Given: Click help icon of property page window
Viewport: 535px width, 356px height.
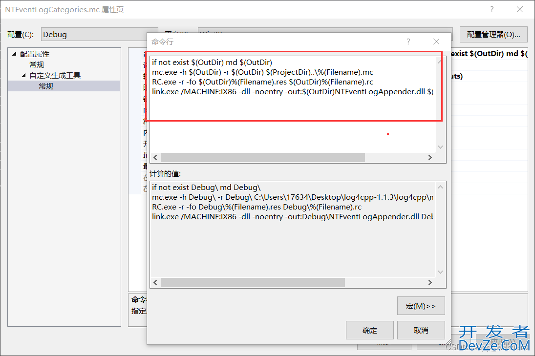Looking at the screenshot, I should (492, 10).
